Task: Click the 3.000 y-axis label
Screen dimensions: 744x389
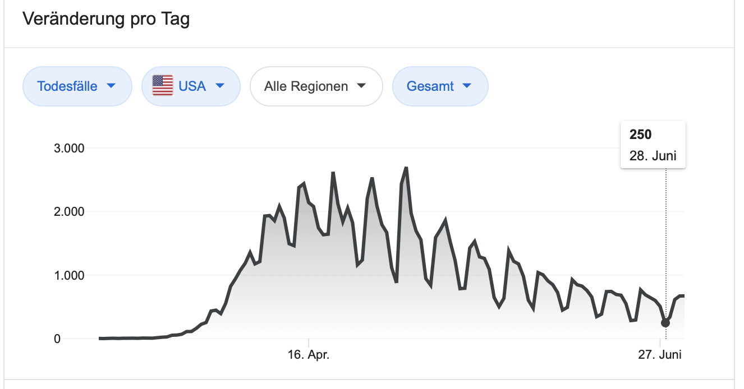Action: click(70, 149)
